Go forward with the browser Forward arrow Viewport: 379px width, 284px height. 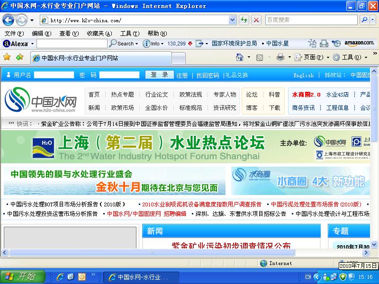(x=21, y=20)
